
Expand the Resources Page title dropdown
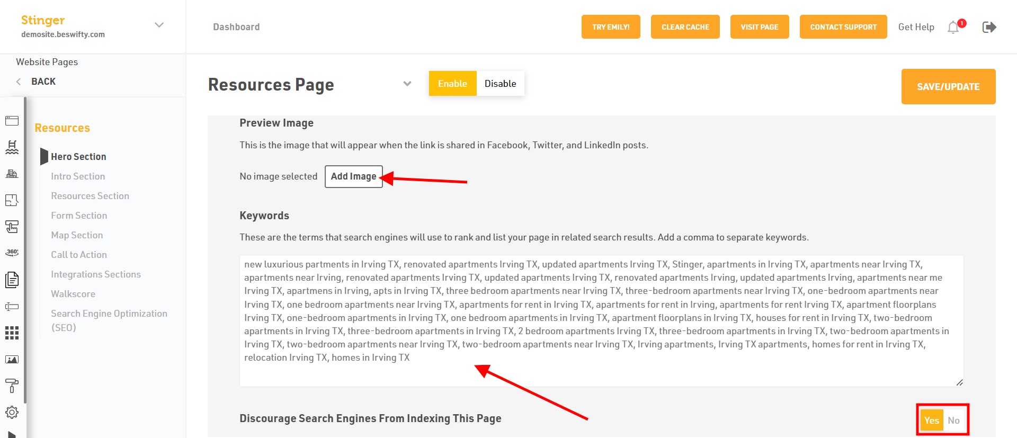pyautogui.click(x=407, y=84)
